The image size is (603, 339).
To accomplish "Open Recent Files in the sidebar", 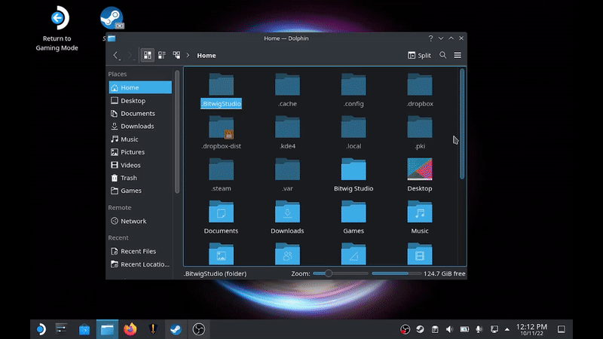I will tap(138, 251).
